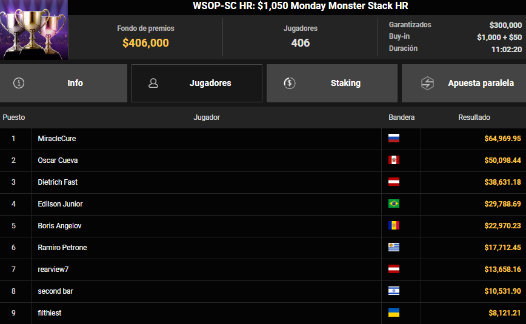Click the $17,712.45 result
Screen dimensions: 526x324
(502, 248)
